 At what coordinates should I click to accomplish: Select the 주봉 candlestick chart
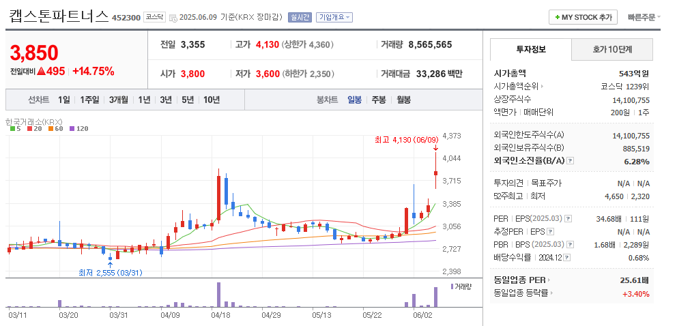pyautogui.click(x=379, y=100)
